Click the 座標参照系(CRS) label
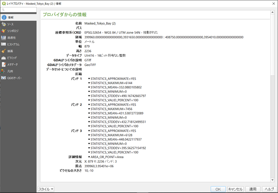 (x=69, y=32)
